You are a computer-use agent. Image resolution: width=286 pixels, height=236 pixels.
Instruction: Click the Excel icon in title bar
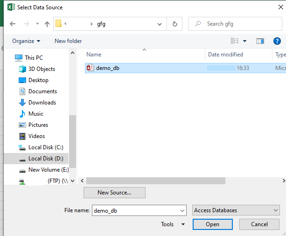(11, 7)
